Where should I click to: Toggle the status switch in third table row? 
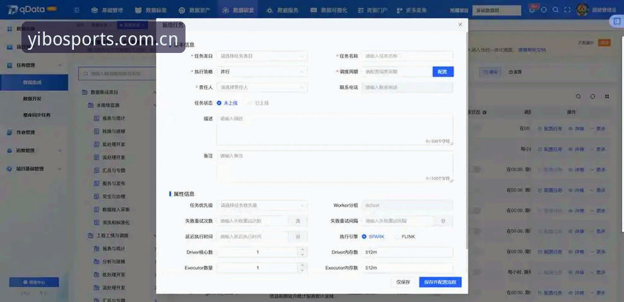474,170
